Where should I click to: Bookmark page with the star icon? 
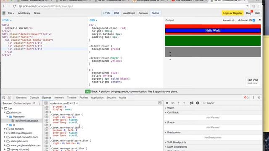[x=248, y=6]
